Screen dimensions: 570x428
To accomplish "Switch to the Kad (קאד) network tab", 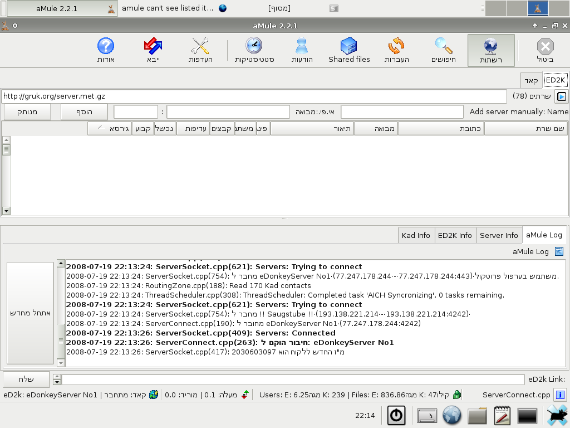I will [531, 80].
